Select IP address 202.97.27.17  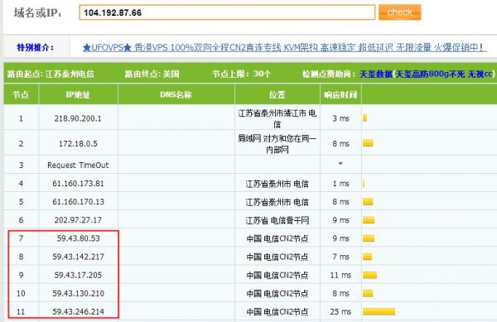(78, 220)
